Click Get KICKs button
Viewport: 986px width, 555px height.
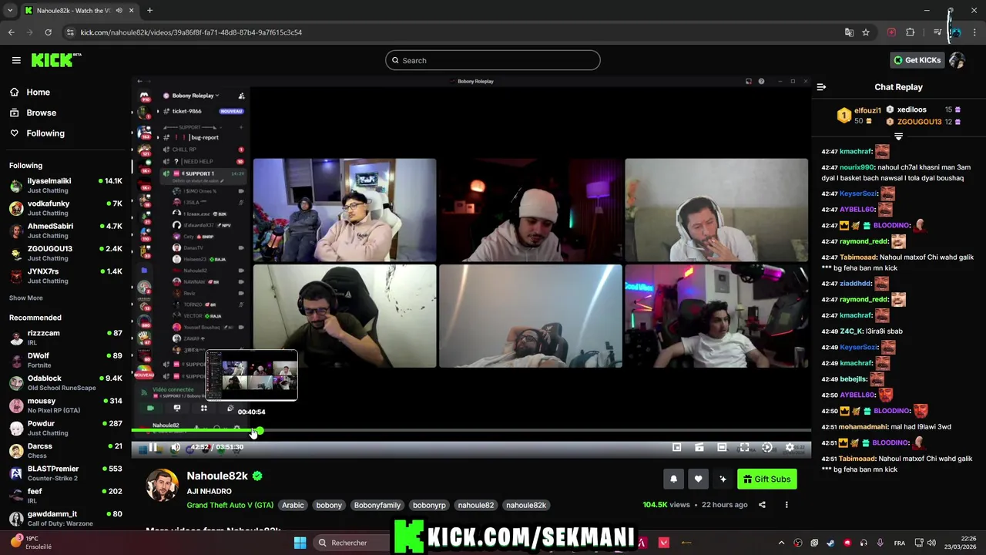pyautogui.click(x=917, y=60)
